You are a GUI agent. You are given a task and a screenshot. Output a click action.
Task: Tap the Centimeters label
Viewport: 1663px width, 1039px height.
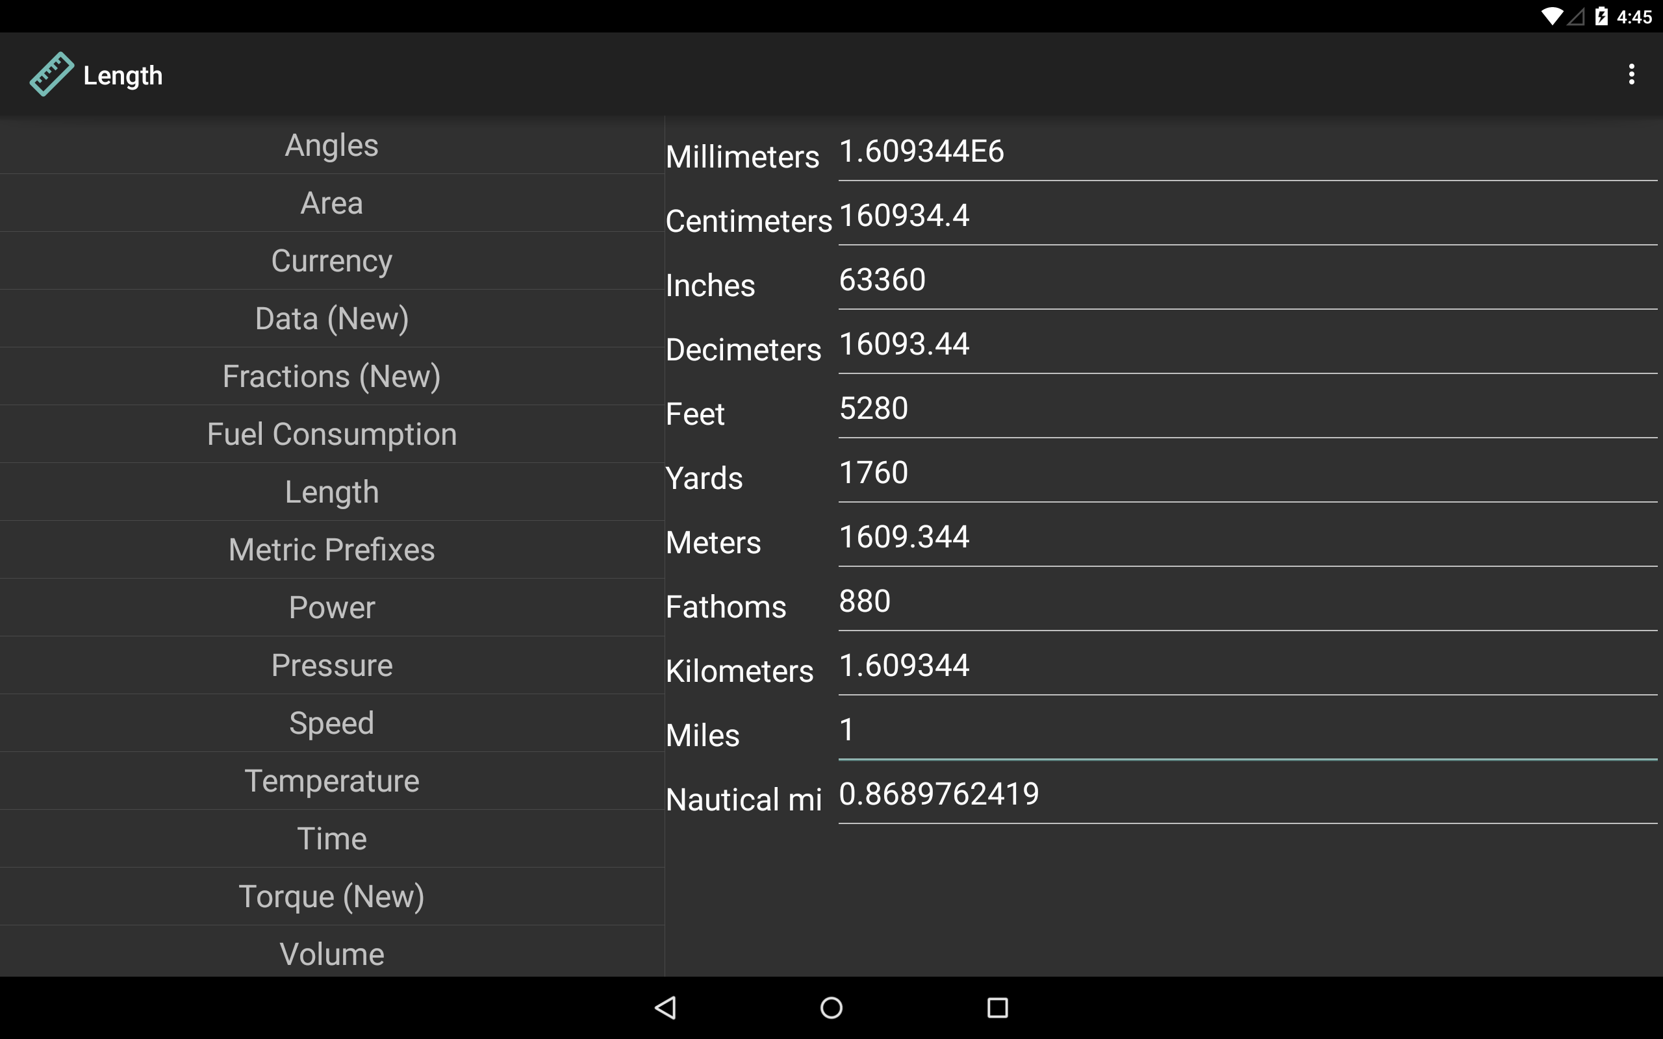748,221
